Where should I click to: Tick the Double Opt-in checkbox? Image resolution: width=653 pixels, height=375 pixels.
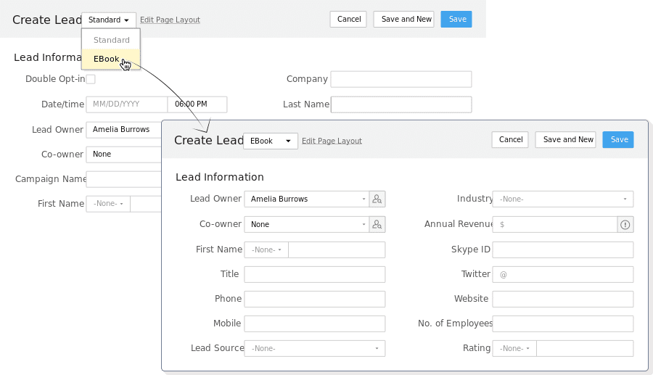91,79
